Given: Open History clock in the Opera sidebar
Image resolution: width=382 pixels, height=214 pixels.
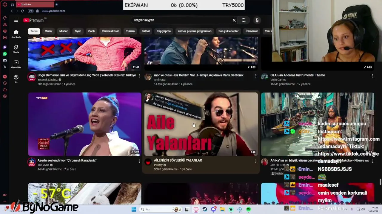Looking at the screenshot, I should (x=5, y=83).
